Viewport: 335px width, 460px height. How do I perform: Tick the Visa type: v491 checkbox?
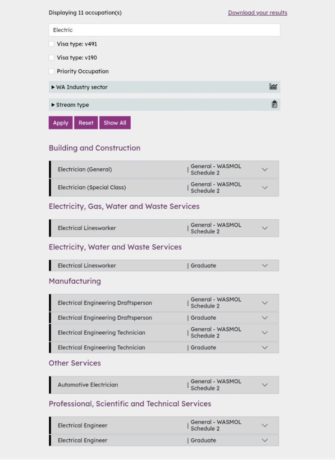click(x=52, y=44)
